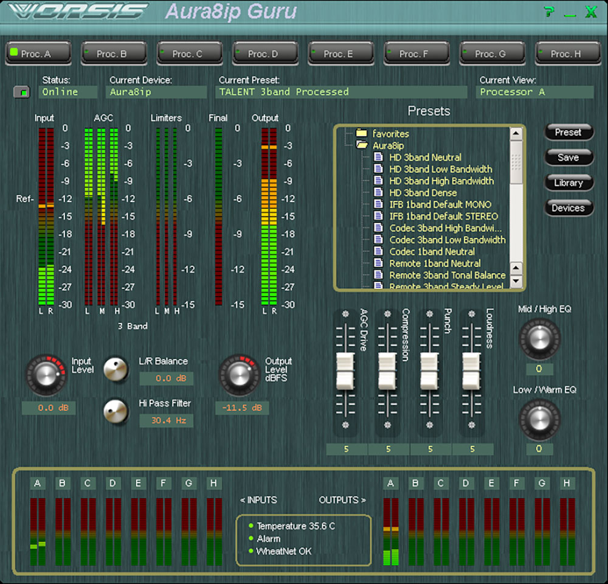This screenshot has width=608, height=584.
Task: Click the Mid / High EQ value field
Action: click(x=539, y=369)
